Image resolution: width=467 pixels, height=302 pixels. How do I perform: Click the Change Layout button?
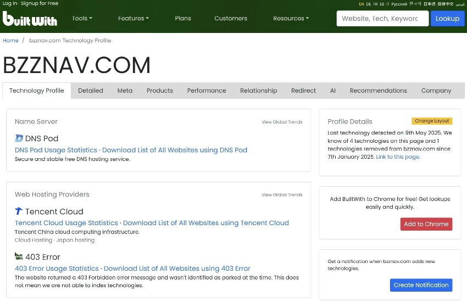tap(432, 121)
